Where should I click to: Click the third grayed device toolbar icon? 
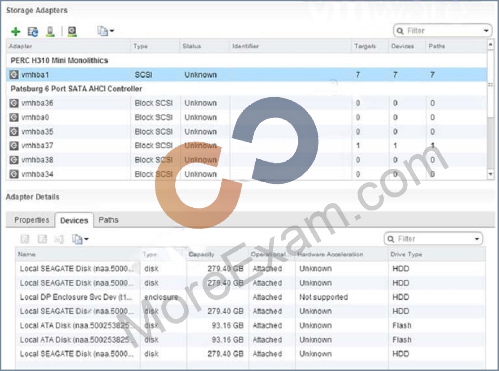click(x=59, y=239)
